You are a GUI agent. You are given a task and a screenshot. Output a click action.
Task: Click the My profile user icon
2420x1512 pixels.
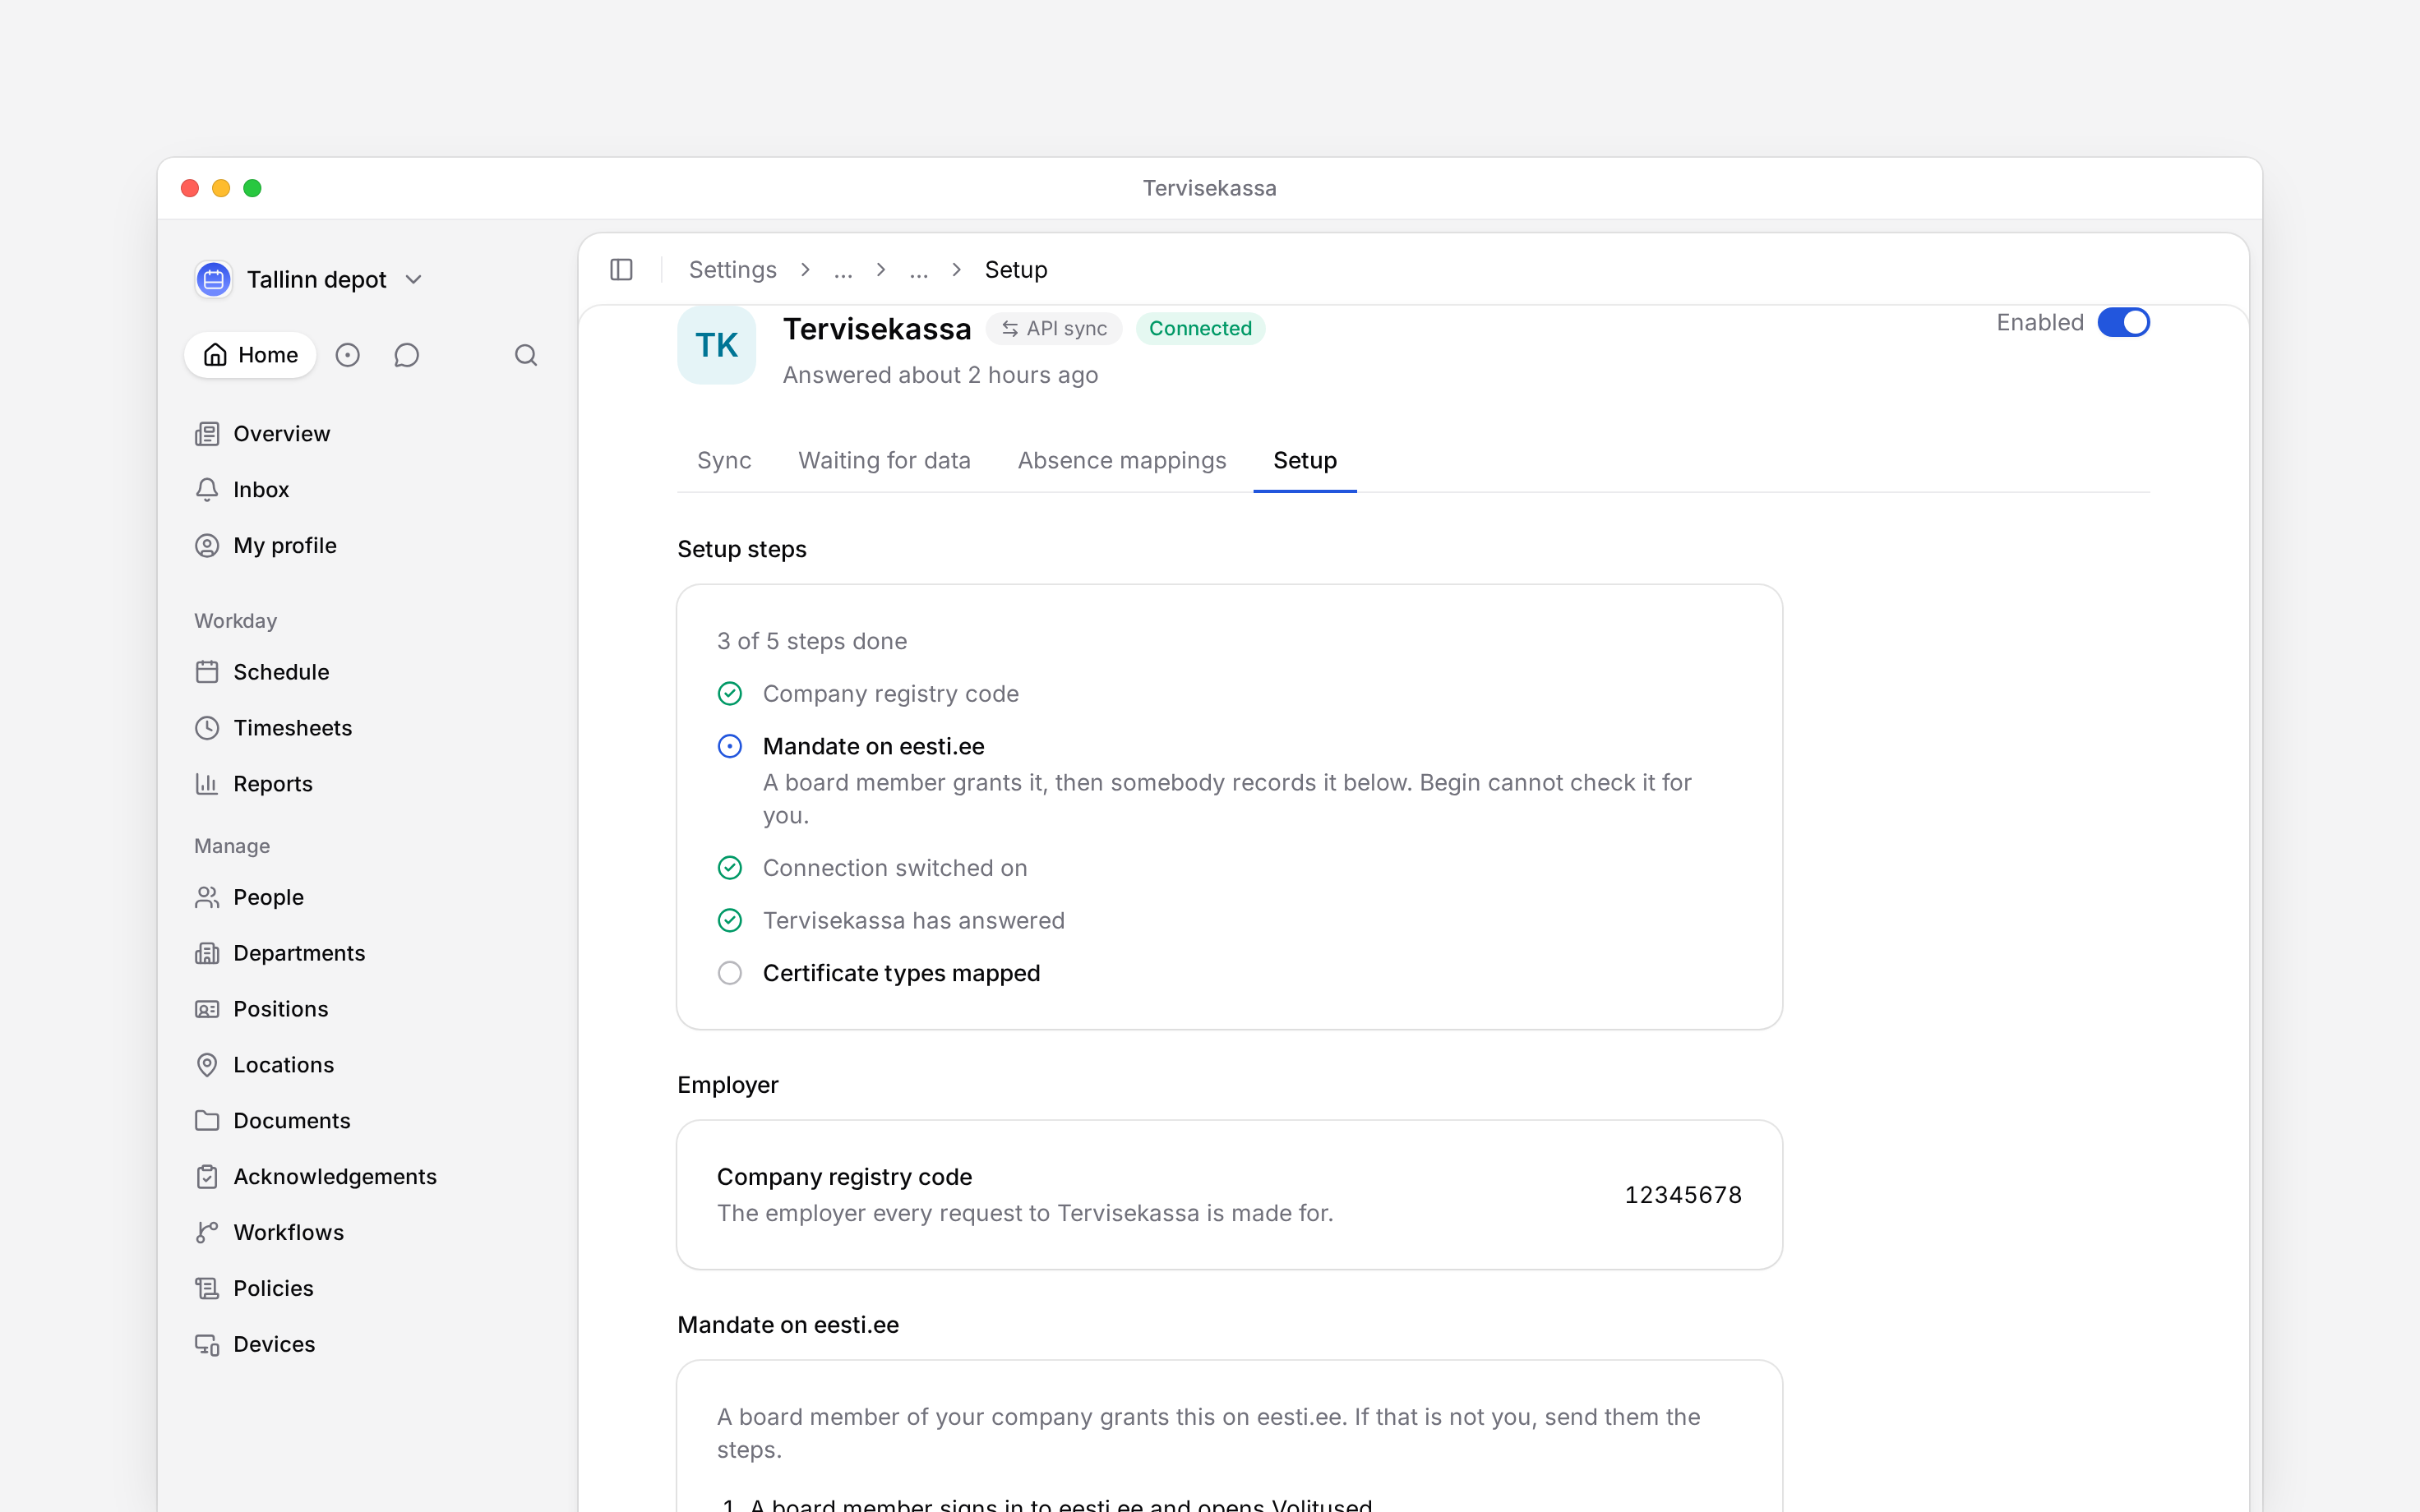tap(207, 546)
